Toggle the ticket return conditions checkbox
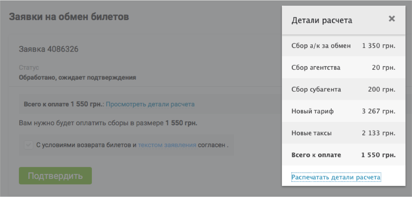412x197 pixels. [x=28, y=145]
